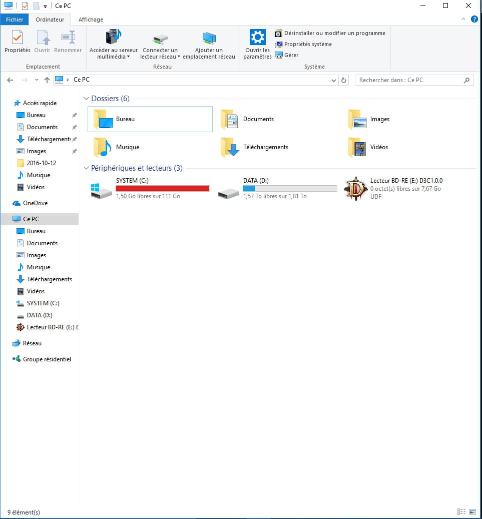
Task: Open Propriétés in the ribbon
Action: [17, 42]
